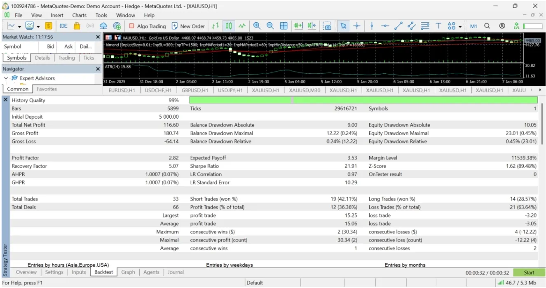Click the yellow dollar Market Watch icon
Screen dimensions: 546x288
click(x=49, y=26)
